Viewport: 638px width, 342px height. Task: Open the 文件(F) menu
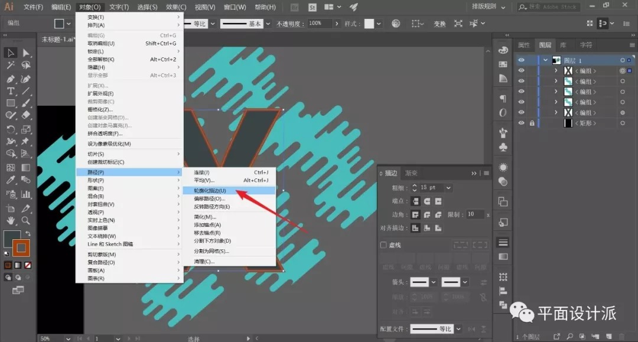pos(33,7)
